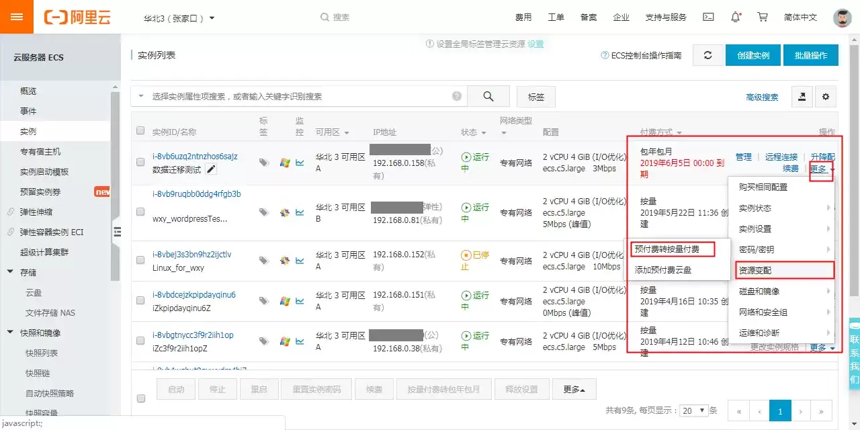Check the box for instance i-8vb6uzq2ntnzhos6sajz
The width and height of the screenshot is (860, 430).
(x=140, y=162)
